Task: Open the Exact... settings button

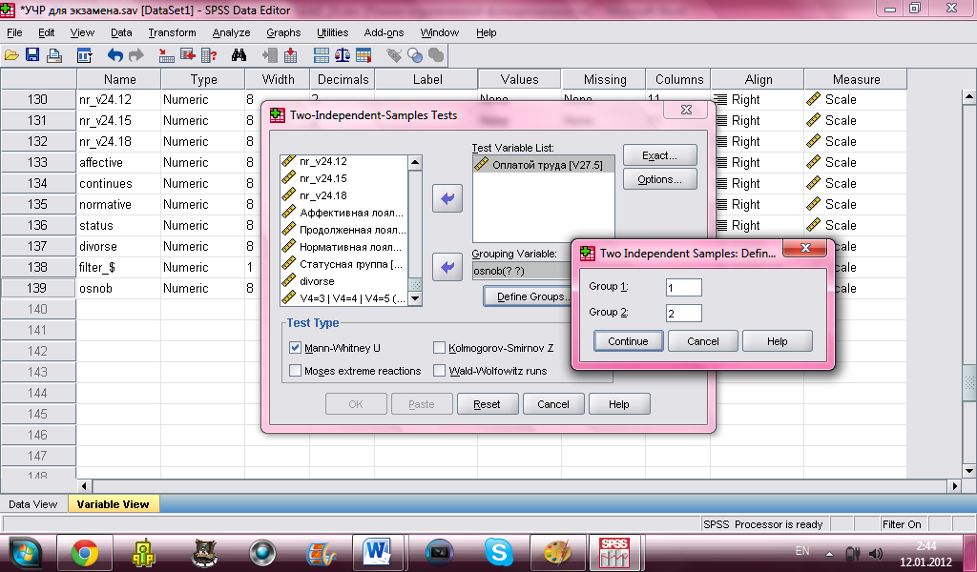Action: [660, 155]
